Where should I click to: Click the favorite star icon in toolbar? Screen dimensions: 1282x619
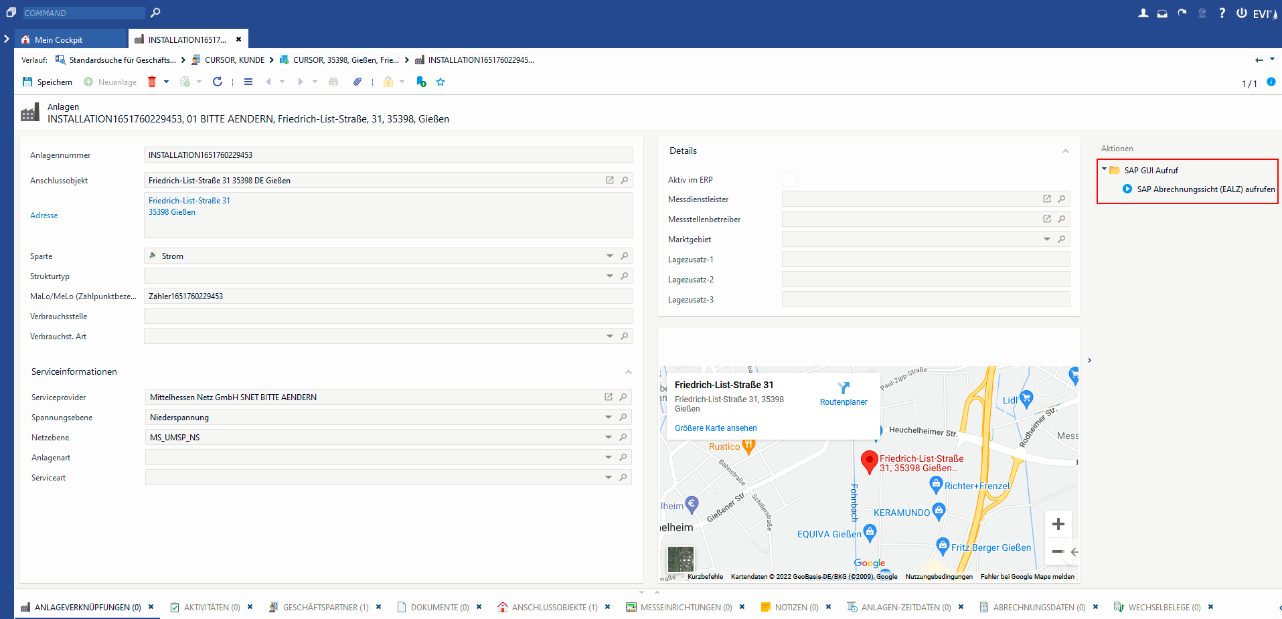point(440,82)
